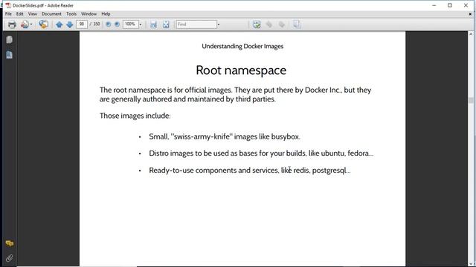Screen dimensions: 476x267
Task: Click the 100% zoom value field
Action: click(x=131, y=24)
